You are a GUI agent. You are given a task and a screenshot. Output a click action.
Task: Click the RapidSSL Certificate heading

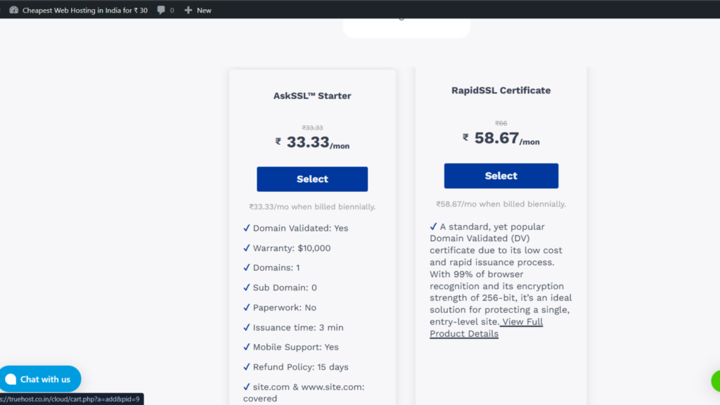501,91
